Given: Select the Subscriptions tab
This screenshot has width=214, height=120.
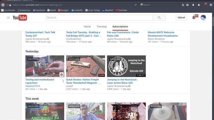Looking at the screenshot, I should point(120,27).
